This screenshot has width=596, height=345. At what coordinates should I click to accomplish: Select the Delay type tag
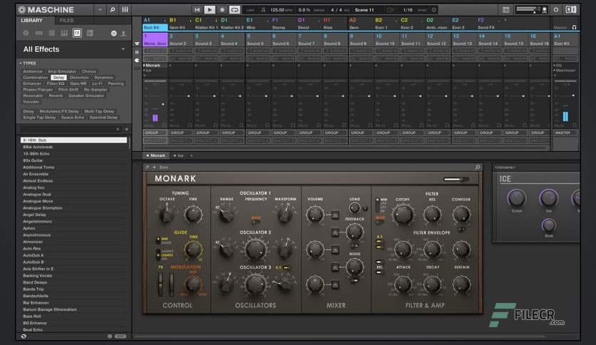pyautogui.click(x=58, y=78)
